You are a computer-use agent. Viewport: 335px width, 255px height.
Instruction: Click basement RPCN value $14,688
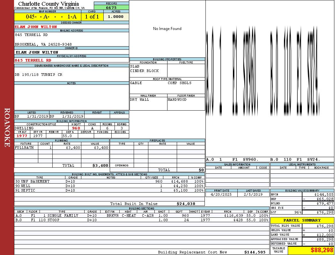click(179, 182)
